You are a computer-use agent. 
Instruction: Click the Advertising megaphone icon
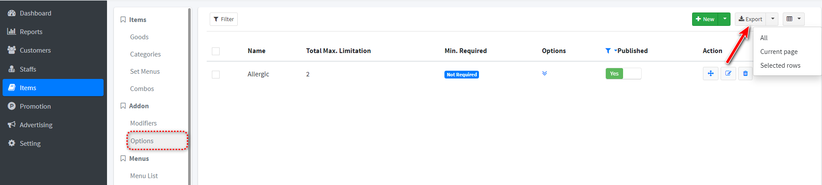tap(12, 125)
